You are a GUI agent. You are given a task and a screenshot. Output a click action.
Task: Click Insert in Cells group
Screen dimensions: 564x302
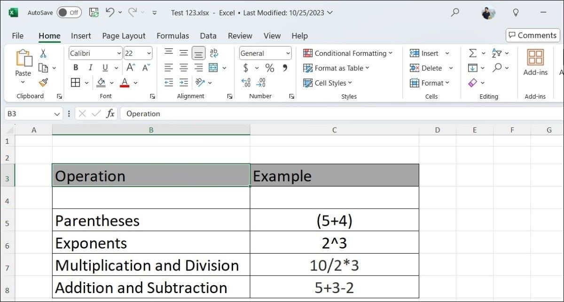[424, 53]
